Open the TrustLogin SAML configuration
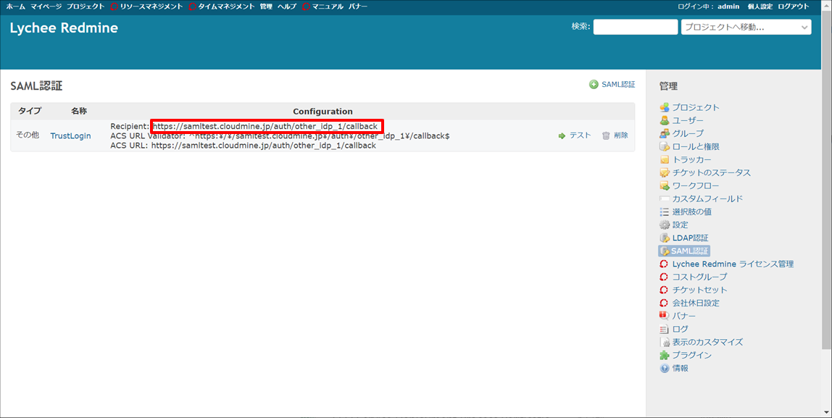This screenshot has width=832, height=418. point(70,135)
